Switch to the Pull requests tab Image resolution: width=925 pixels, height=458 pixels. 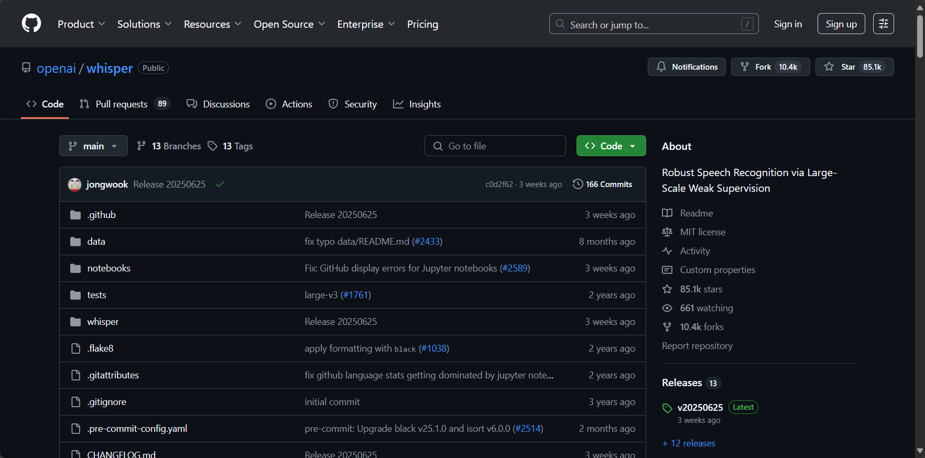[x=125, y=104]
